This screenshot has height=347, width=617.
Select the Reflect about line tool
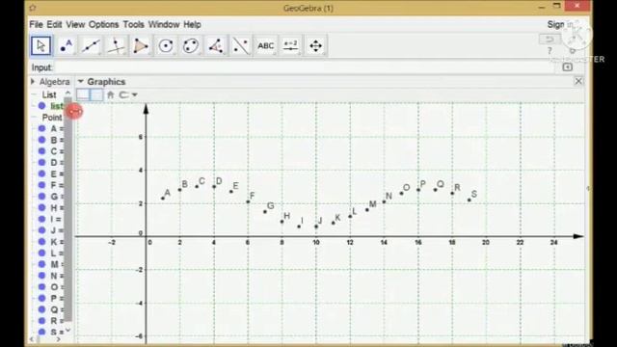[x=240, y=45]
